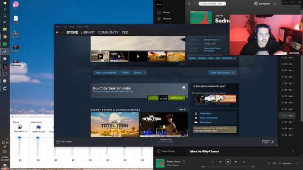This screenshot has width=303, height=170.
Task: Follow Total Tank Simulator
Action: pyautogui.click(x=125, y=73)
